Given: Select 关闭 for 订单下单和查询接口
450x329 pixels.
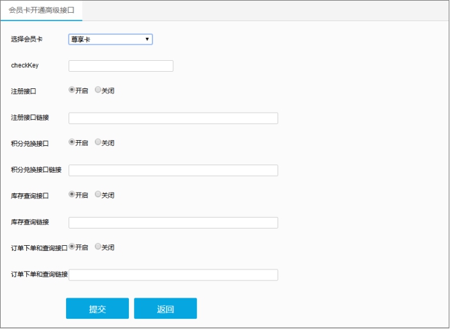Looking at the screenshot, I should pyautogui.click(x=98, y=247).
